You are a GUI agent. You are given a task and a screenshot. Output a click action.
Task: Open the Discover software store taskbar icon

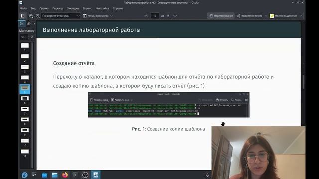coord(44,175)
